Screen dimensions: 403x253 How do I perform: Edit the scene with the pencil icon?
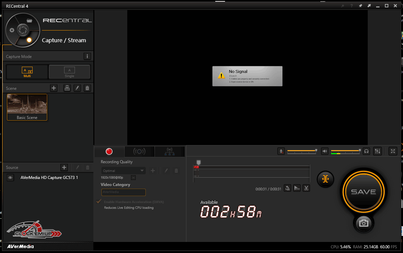coord(77,88)
